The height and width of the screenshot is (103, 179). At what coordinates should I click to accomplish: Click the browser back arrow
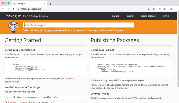(3, 9)
